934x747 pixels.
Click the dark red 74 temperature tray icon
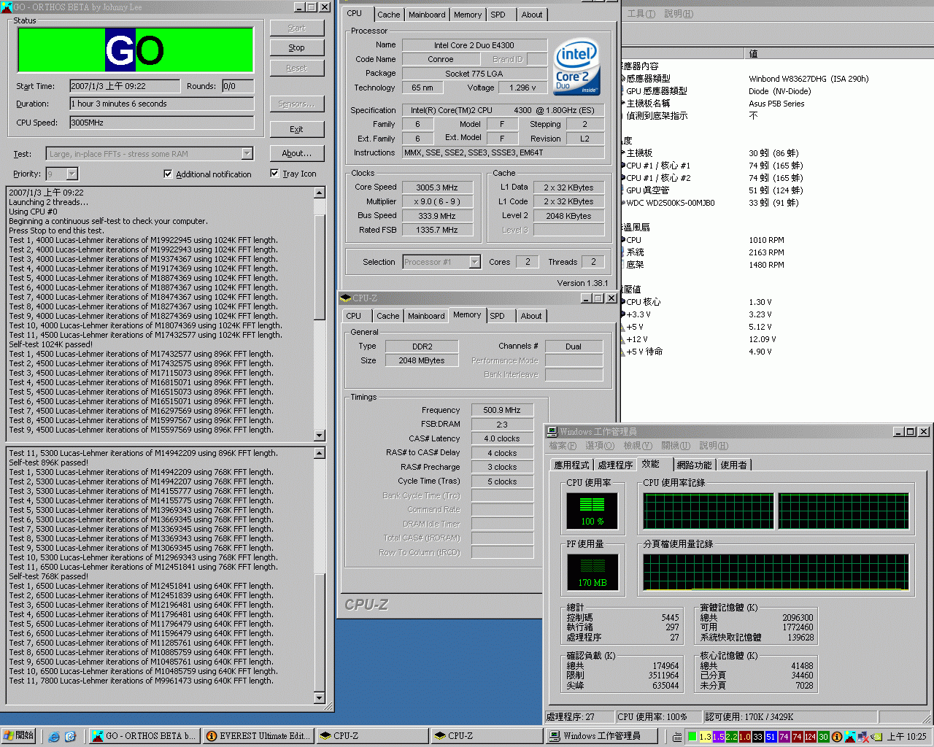(x=797, y=737)
